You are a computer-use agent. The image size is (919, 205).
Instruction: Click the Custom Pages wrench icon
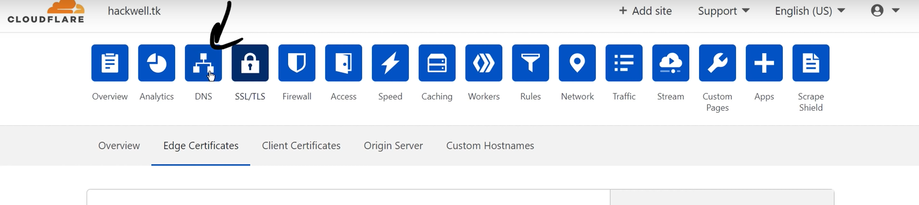click(x=717, y=63)
